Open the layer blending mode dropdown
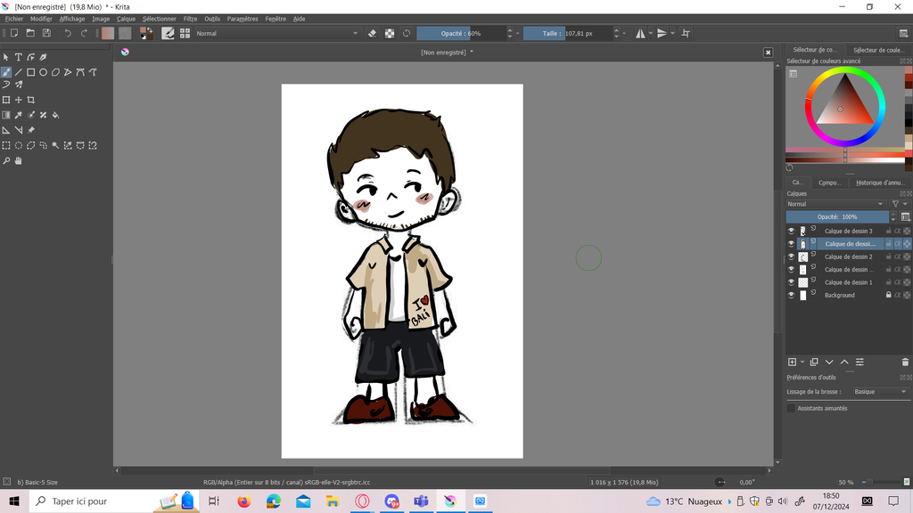Screen dimensions: 913x513 click(x=836, y=204)
